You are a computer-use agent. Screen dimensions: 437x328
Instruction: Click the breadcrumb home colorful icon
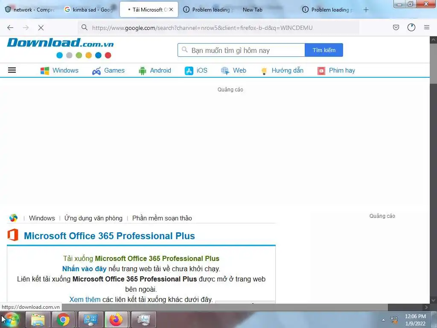[13, 218]
